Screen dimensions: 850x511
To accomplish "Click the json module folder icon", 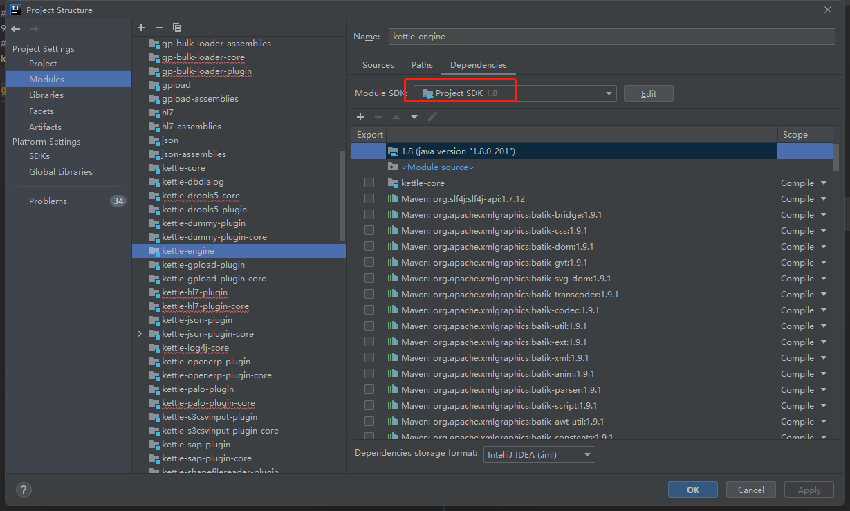I will point(154,140).
